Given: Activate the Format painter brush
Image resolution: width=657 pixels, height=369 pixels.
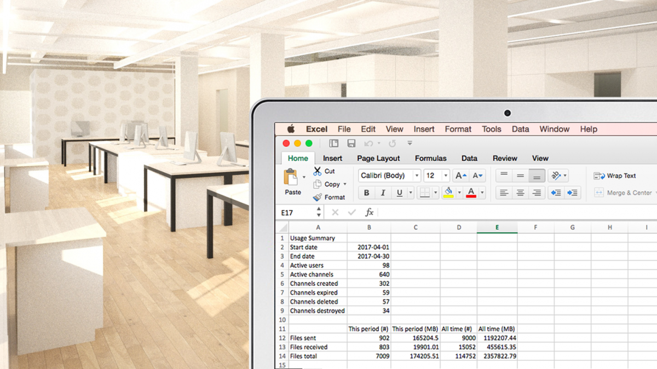Looking at the screenshot, I should point(318,197).
